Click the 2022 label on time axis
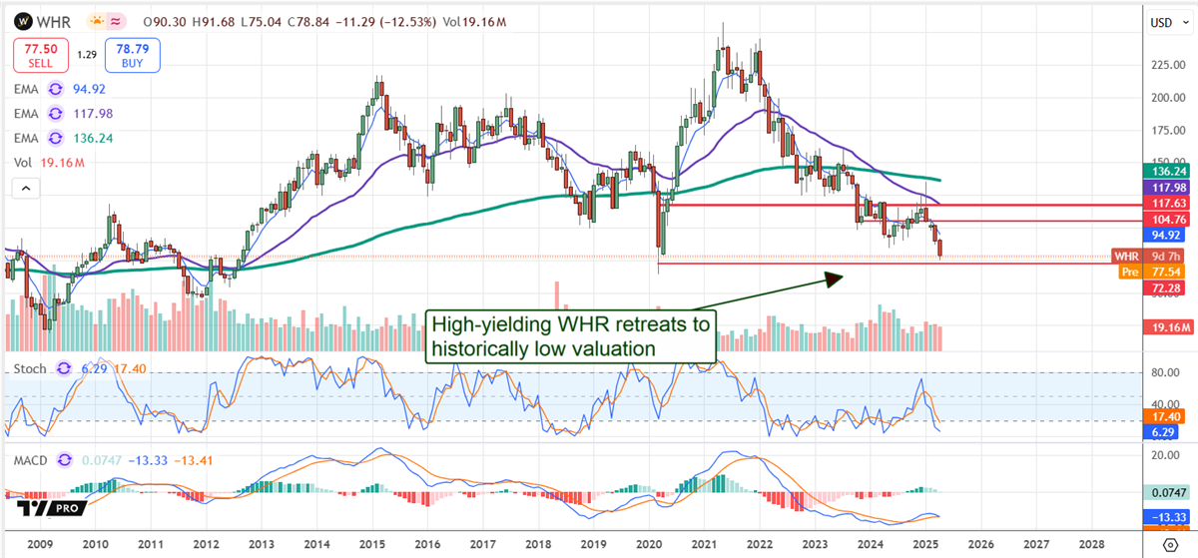Image resolution: width=1198 pixels, height=558 pixels. pyautogui.click(x=760, y=543)
